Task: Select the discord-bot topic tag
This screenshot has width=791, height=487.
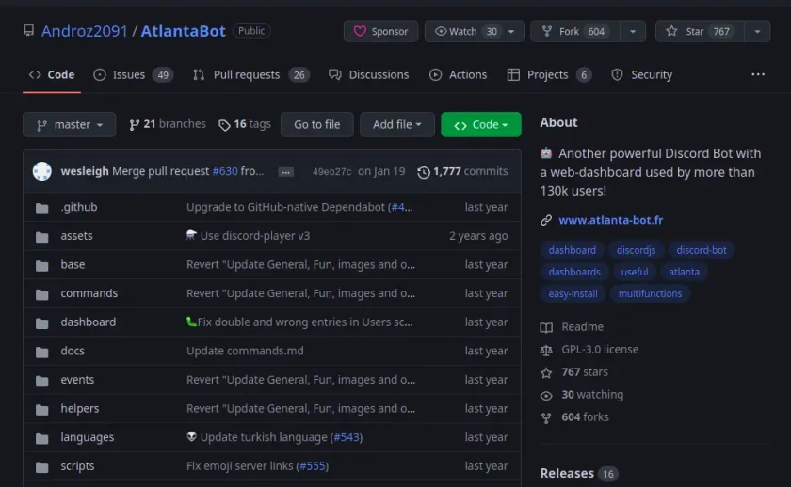Action: pyautogui.click(x=702, y=250)
